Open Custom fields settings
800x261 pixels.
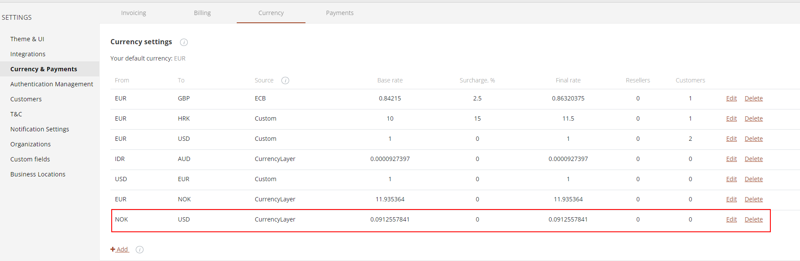(x=30, y=159)
